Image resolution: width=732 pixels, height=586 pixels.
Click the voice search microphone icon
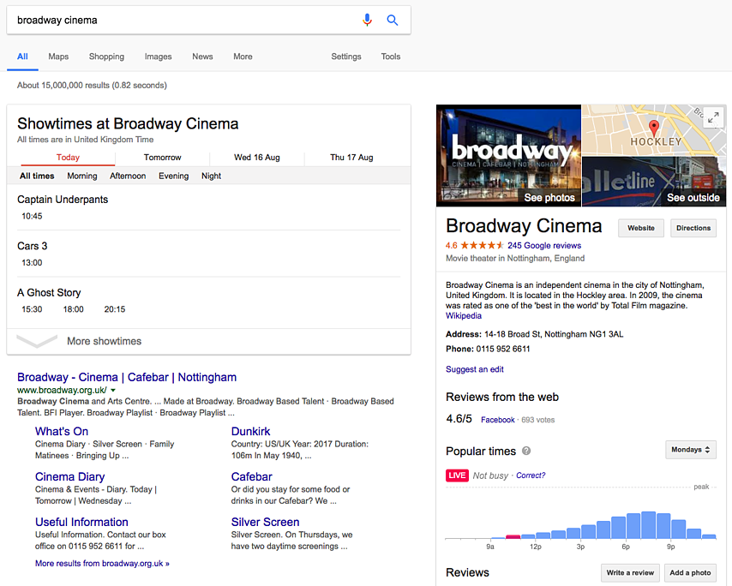[368, 20]
